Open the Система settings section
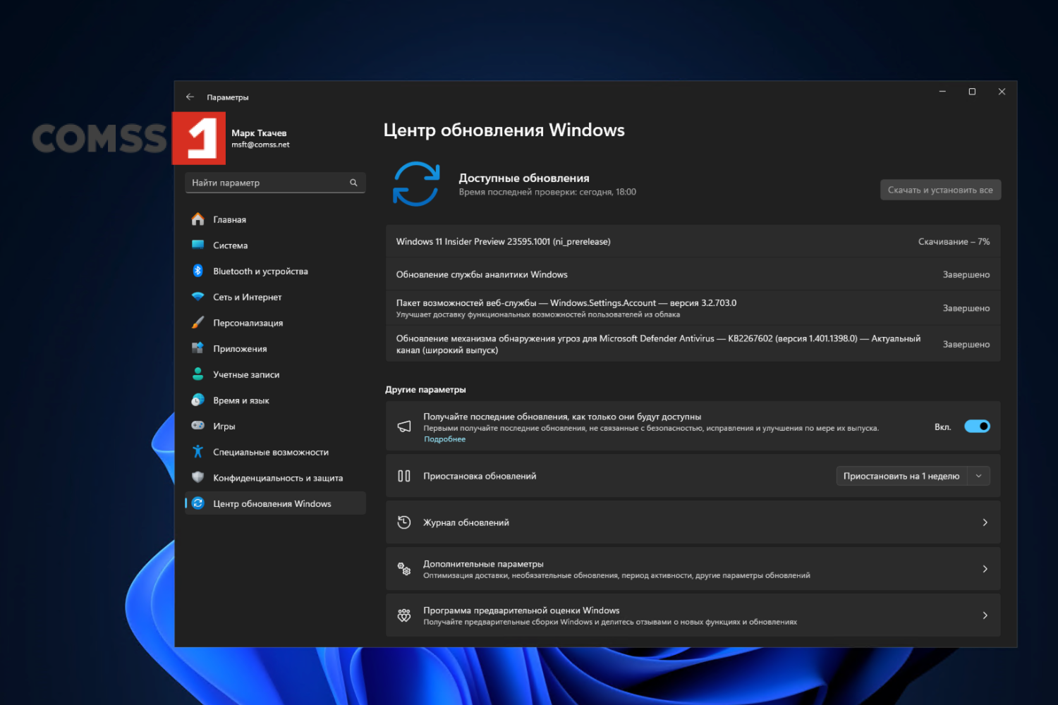This screenshot has width=1058, height=705. point(231,245)
